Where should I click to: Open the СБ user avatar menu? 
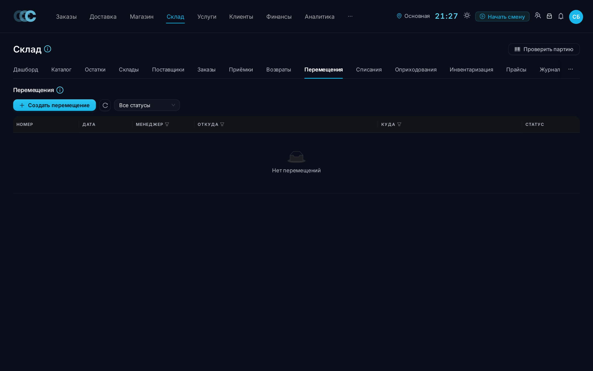(576, 17)
